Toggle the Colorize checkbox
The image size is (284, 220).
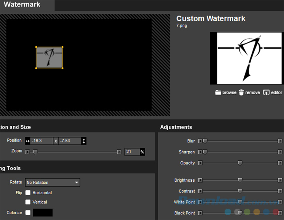coord(28,213)
